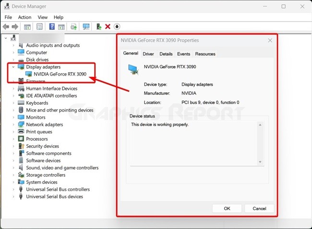This screenshot has width=312, height=229.
Task: Click the Manufacturer value 'NVIDIA'
Action: coord(189,93)
